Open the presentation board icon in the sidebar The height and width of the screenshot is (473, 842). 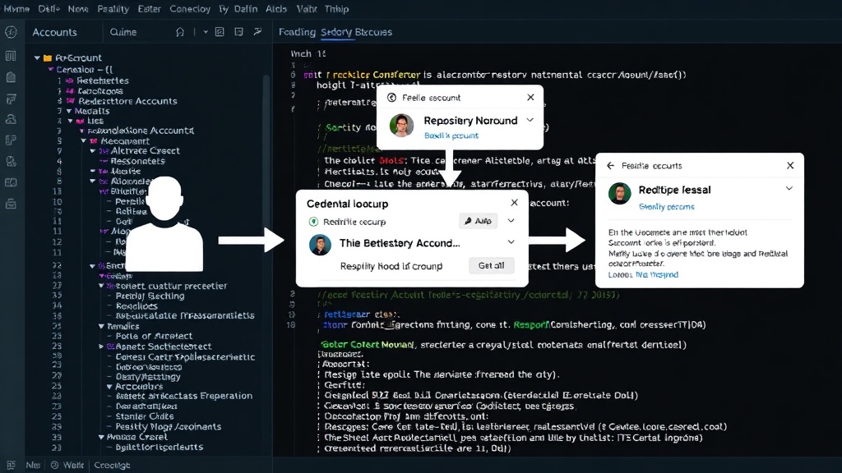coord(11,99)
